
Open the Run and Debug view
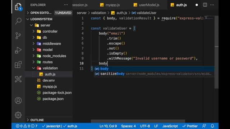click(x=18, y=50)
